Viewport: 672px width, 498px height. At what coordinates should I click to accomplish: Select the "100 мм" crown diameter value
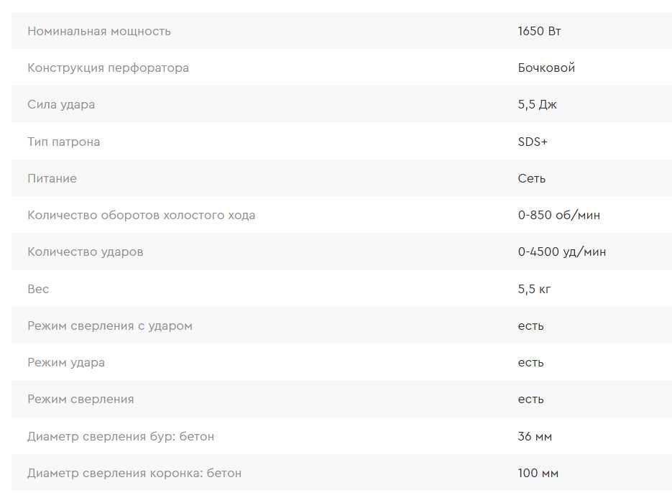click(538, 473)
